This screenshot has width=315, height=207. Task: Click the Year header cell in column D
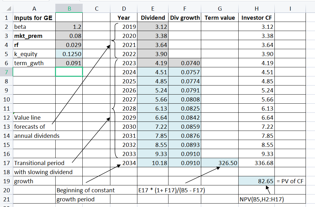point(124,18)
